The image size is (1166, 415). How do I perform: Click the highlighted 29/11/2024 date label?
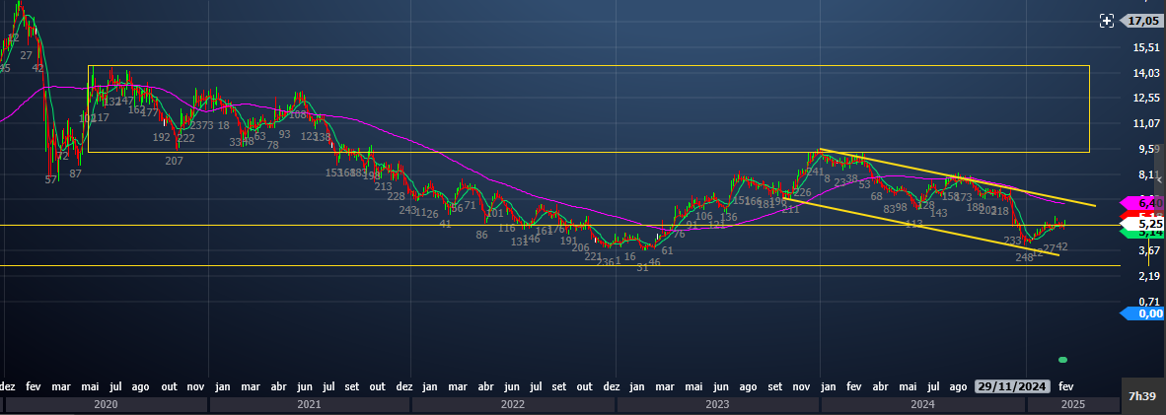pos(1013,386)
